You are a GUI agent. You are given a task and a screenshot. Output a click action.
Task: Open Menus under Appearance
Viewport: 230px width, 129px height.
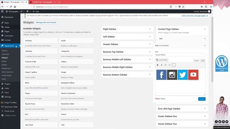click(4, 61)
